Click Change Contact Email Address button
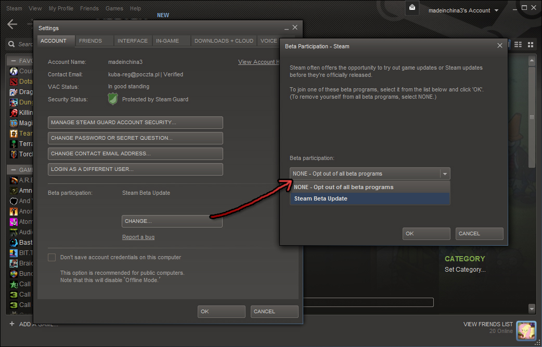 (x=135, y=154)
